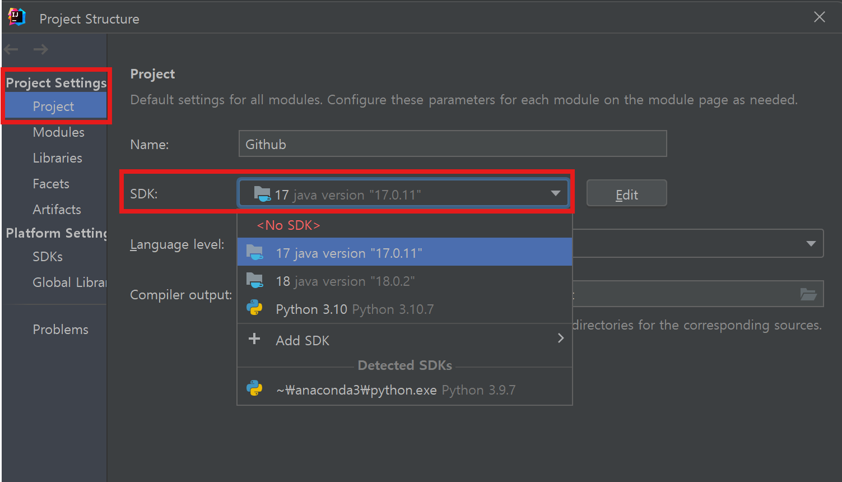Choose <No SDK> from the list
Screen dimensions: 842x482
pos(288,225)
